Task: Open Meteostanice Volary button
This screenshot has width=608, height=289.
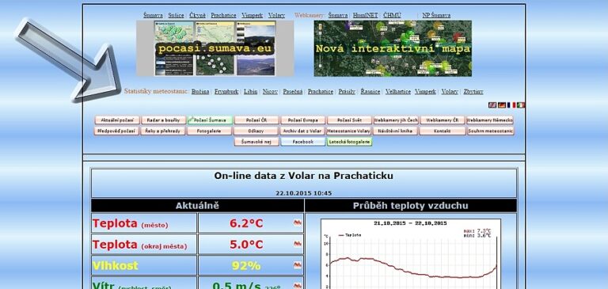Action: (x=349, y=131)
